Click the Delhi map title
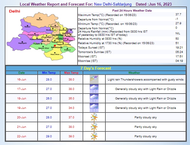 coord(15,11)
